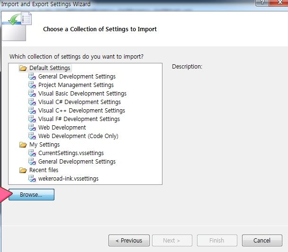This screenshot has width=288, height=252.
Task: Click the Default Settings folder icon
Action: click(23, 68)
